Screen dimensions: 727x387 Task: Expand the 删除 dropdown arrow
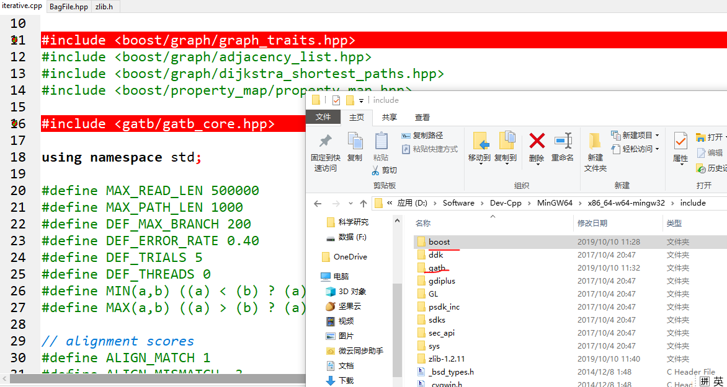537,164
